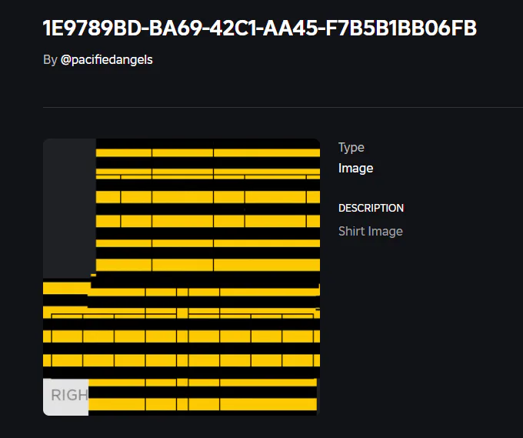
Task: Click the 'Type' label
Action: coord(351,147)
